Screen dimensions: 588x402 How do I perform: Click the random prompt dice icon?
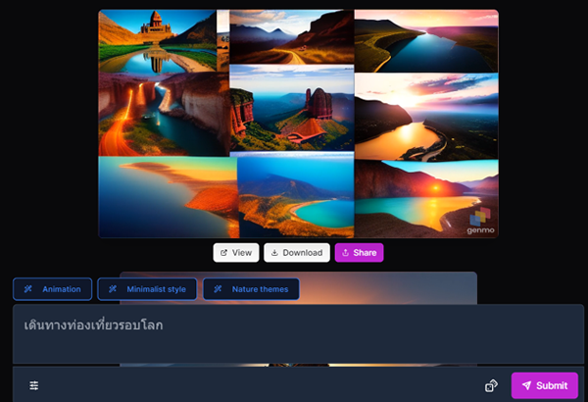point(491,385)
